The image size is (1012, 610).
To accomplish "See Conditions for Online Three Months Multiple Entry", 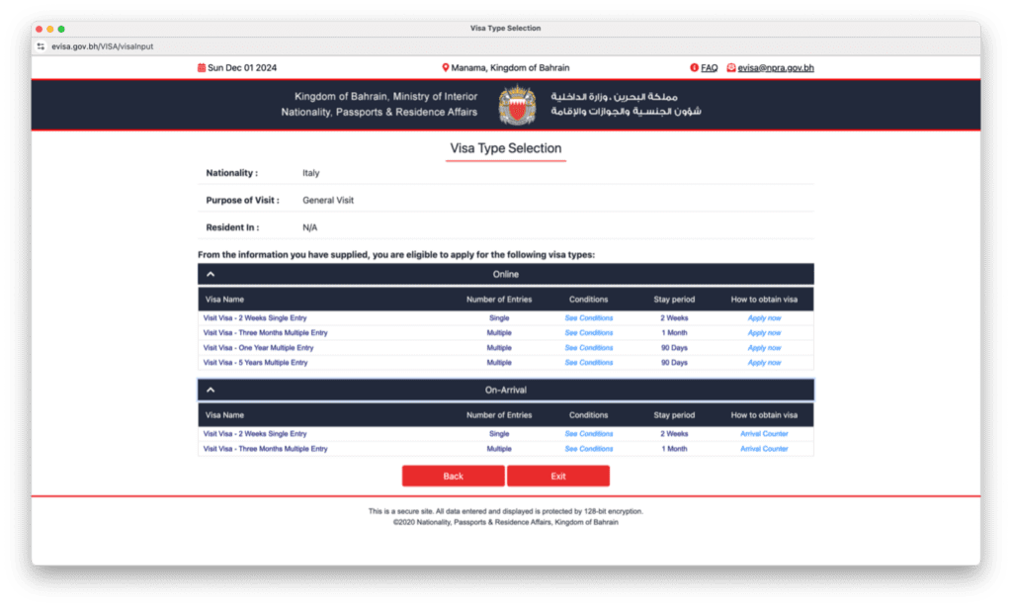I will click(x=589, y=333).
